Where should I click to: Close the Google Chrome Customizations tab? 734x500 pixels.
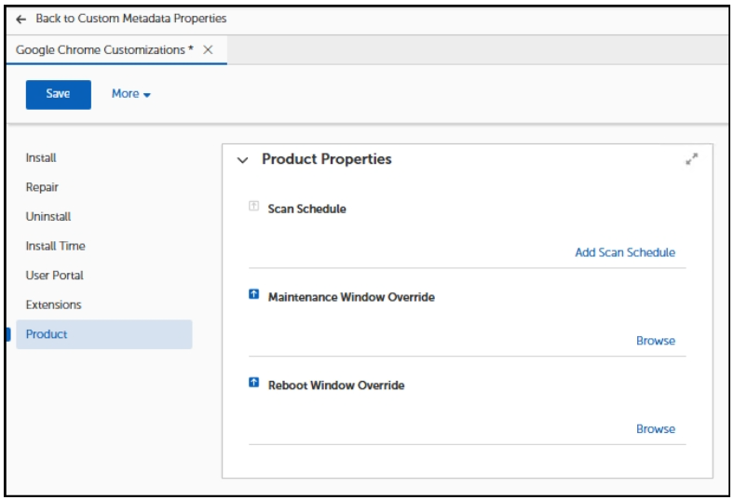[209, 49]
